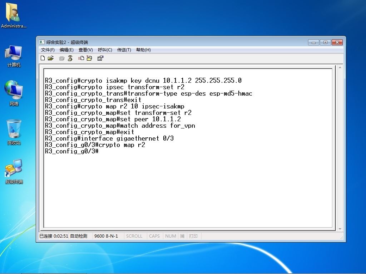Viewport: 366px width, 274px height.
Task: Click the 'match address for_vpn' line
Action: coord(120,126)
